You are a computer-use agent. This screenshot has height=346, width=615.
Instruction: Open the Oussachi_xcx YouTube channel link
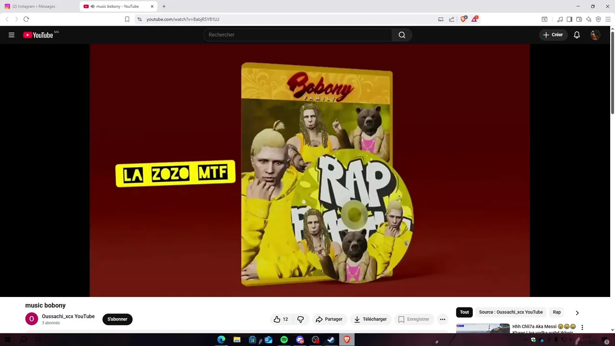click(x=68, y=316)
